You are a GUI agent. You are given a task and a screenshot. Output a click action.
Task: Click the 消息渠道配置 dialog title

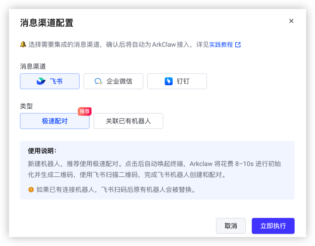[x=47, y=23]
